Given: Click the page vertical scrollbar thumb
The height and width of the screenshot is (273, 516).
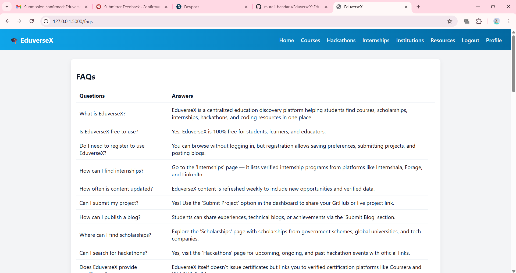Looking at the screenshot, I should [x=514, y=64].
